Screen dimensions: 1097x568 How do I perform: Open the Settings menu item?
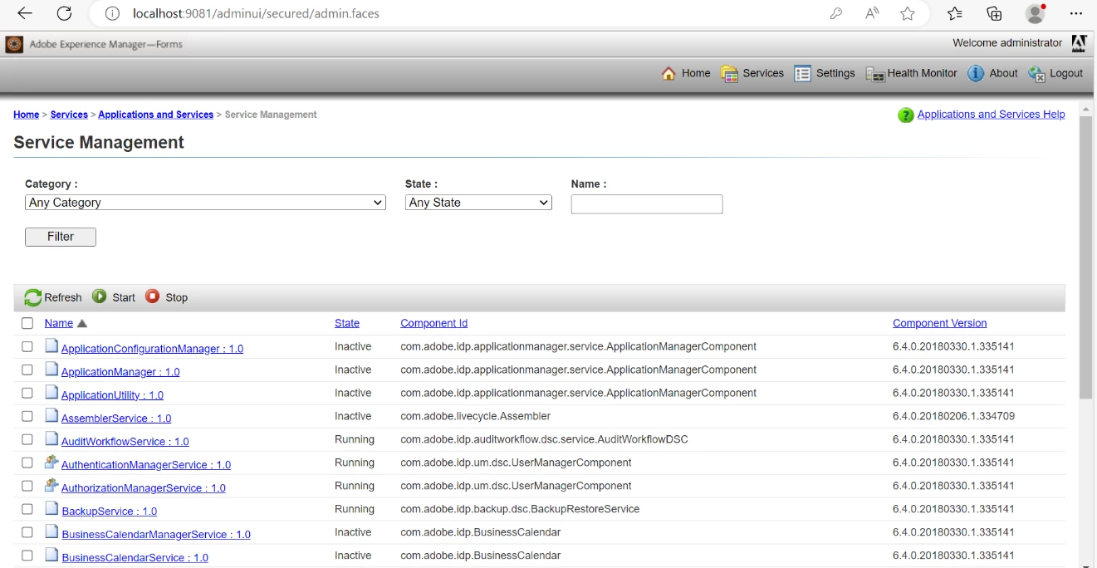[x=835, y=73]
